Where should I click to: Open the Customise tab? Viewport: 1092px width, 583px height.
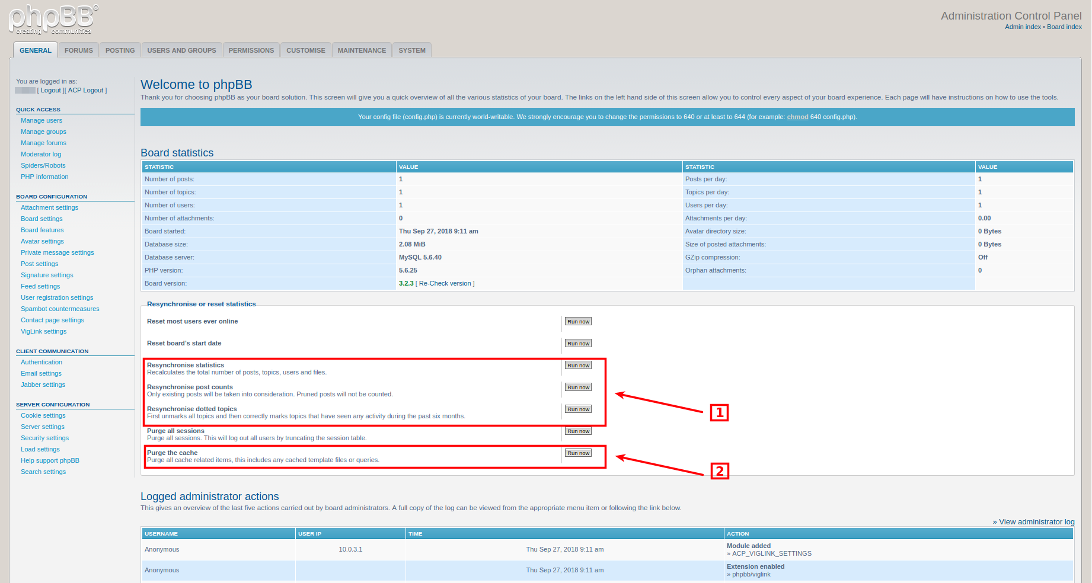point(306,50)
